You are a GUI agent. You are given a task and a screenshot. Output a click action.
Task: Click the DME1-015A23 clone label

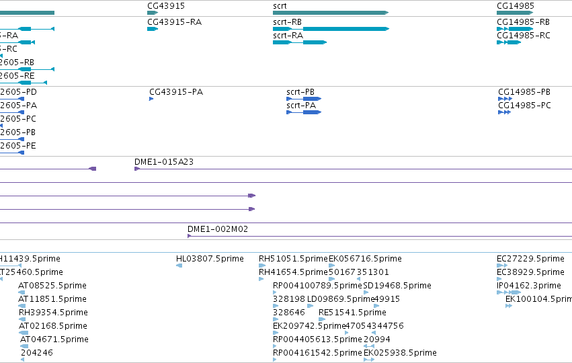[x=164, y=162]
